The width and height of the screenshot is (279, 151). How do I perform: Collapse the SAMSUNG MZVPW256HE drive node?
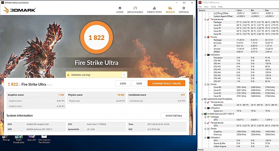pos(202,99)
